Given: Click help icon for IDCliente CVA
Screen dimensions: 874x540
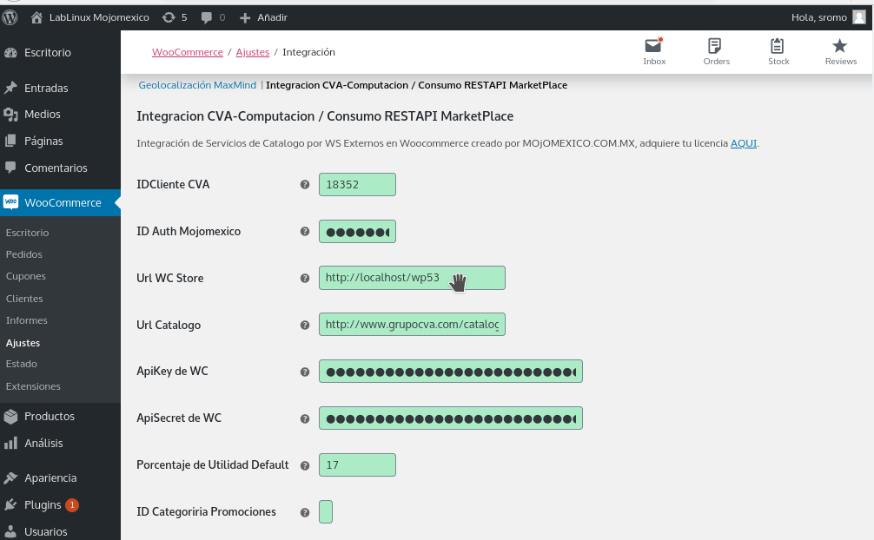Looking at the screenshot, I should tap(305, 184).
